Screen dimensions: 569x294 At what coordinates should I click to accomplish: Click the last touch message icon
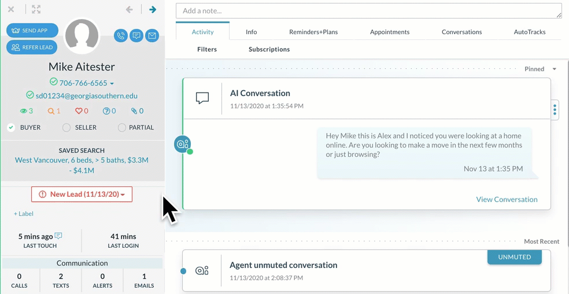click(58, 236)
